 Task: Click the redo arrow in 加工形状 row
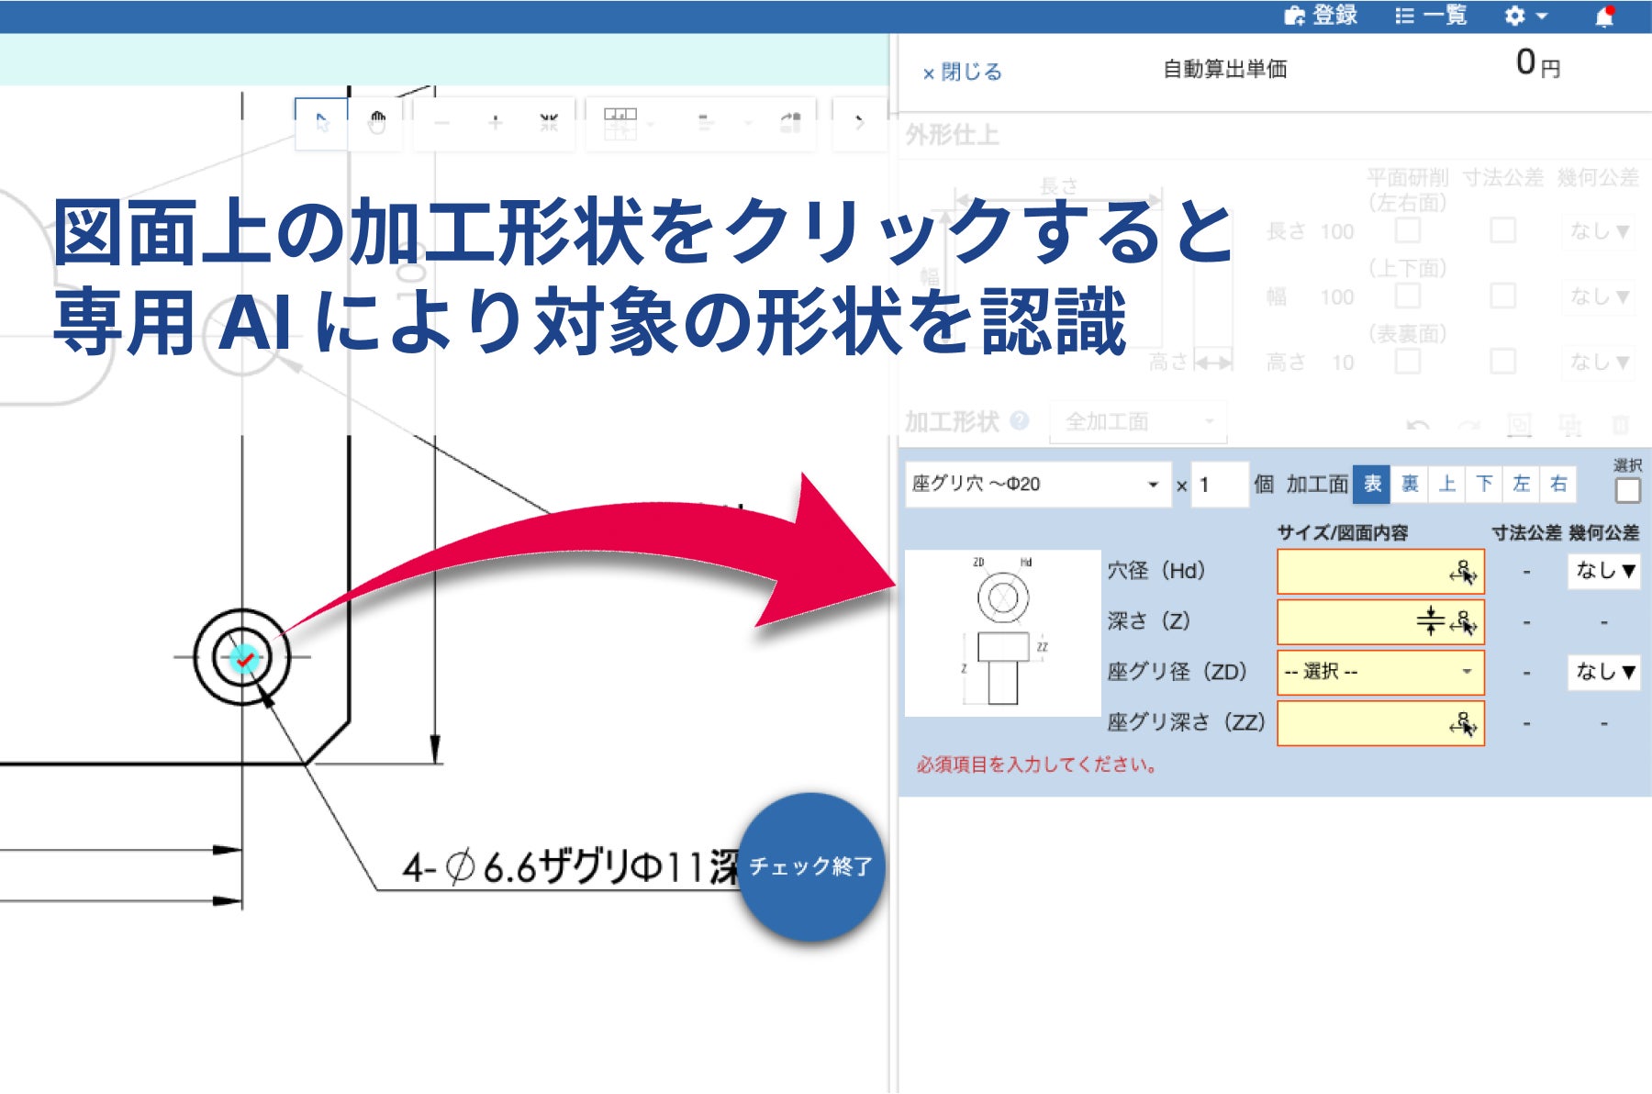[x=1469, y=424]
